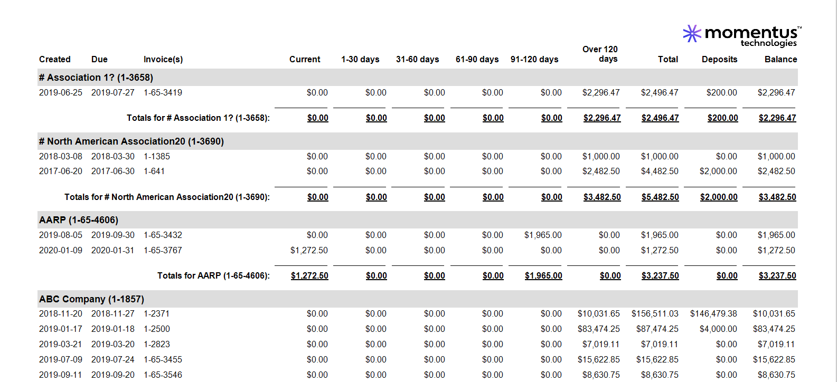Click the Due column header
837x382 pixels.
(99, 59)
